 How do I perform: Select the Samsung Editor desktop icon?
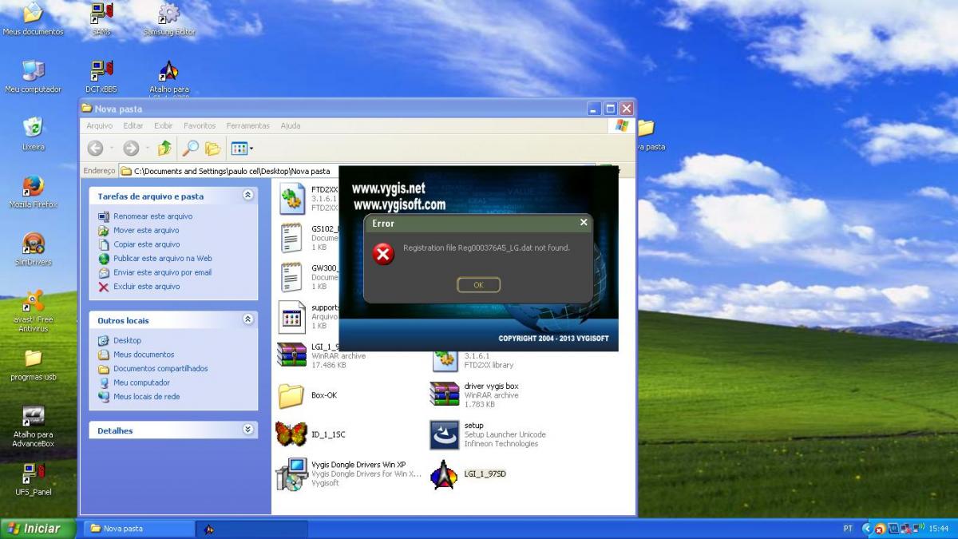168,14
